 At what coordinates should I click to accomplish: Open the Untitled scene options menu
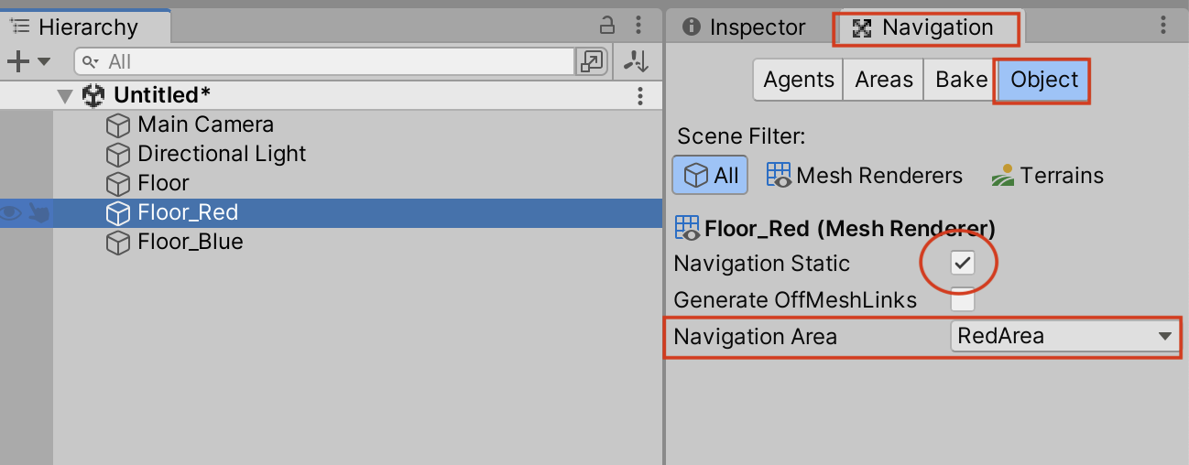coord(640,95)
